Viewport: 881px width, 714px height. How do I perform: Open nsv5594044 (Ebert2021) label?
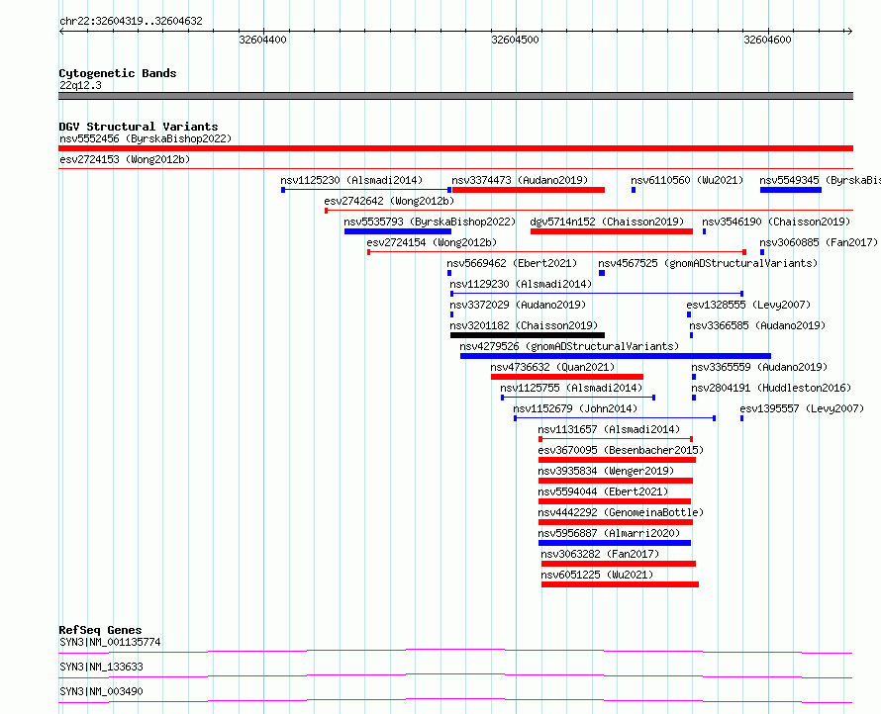(x=603, y=491)
